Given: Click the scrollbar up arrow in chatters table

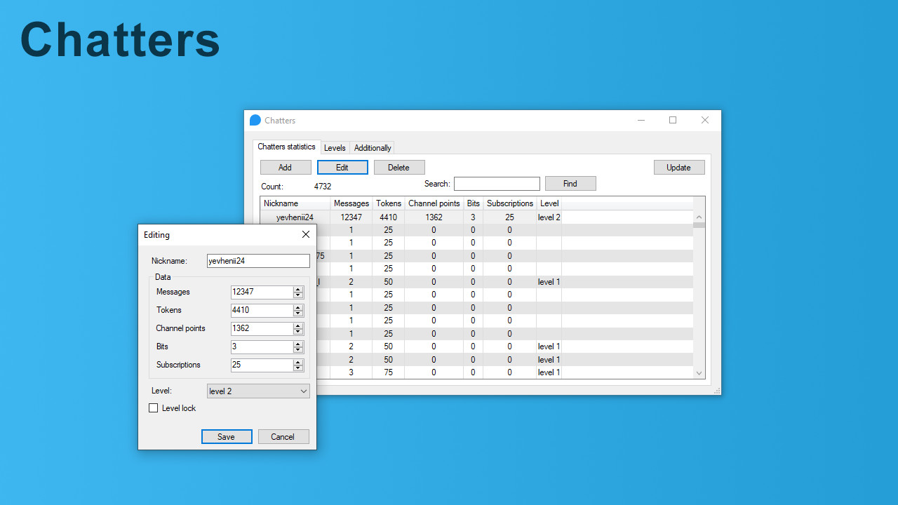Looking at the screenshot, I should (x=699, y=217).
